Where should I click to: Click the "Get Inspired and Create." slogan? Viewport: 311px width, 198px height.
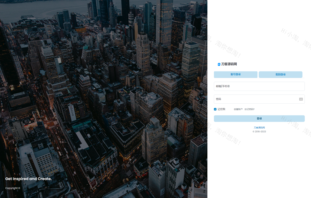[x=28, y=179]
